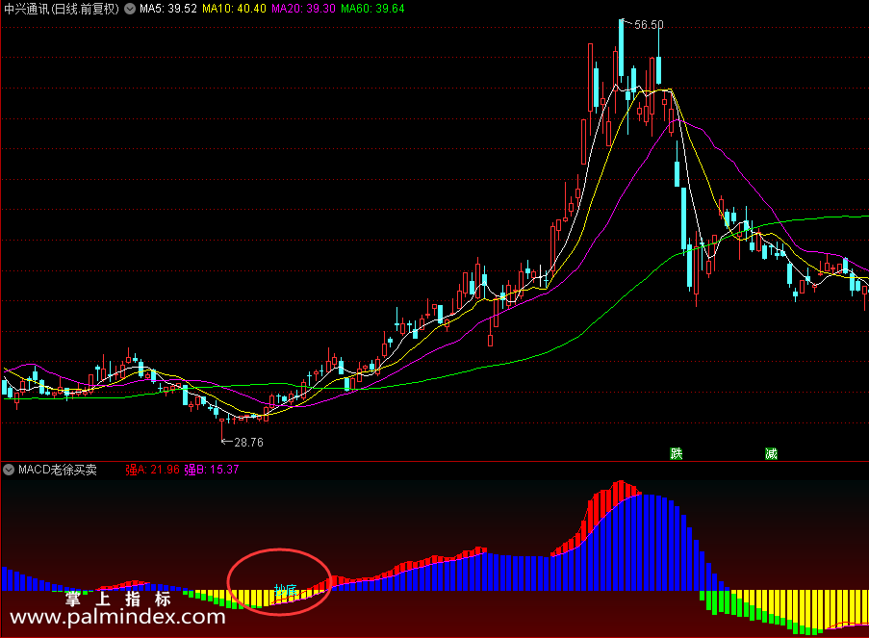
Task: Select the MA10: 40.40 moving average label
Action: point(234,9)
